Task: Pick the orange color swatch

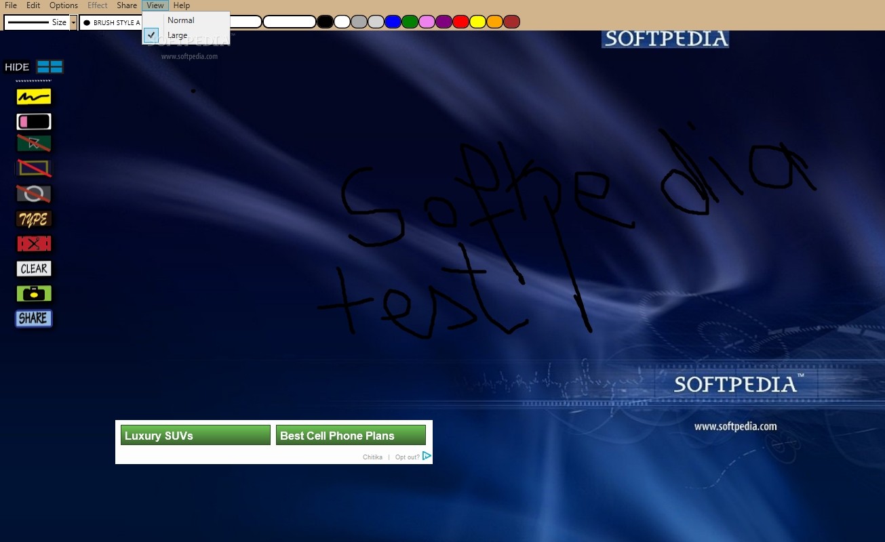Action: click(494, 22)
